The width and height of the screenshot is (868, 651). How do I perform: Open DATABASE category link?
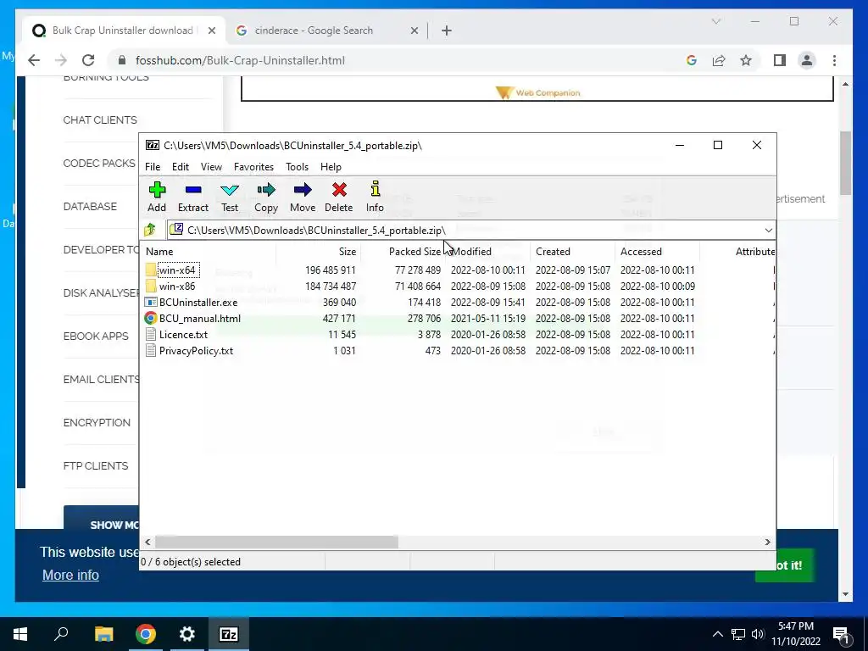(x=90, y=207)
